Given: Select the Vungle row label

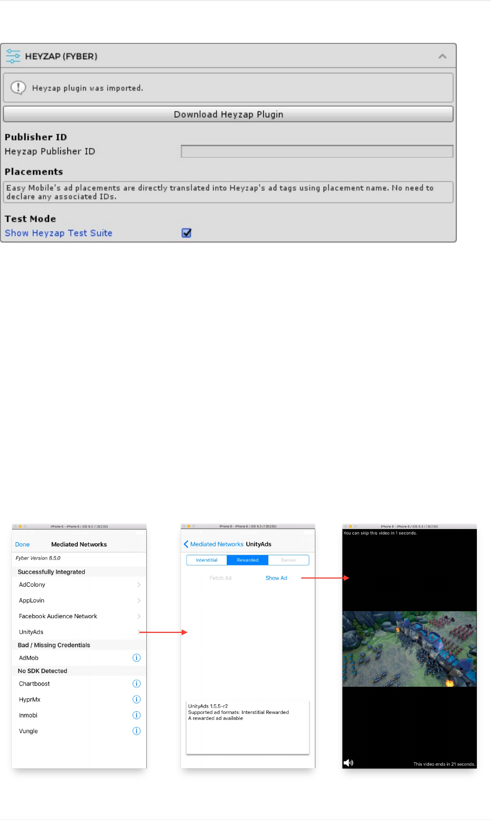Looking at the screenshot, I should click(x=28, y=731).
